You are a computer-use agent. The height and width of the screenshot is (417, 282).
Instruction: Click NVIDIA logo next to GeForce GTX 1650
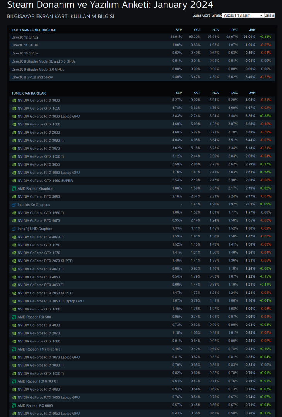click(x=14, y=108)
